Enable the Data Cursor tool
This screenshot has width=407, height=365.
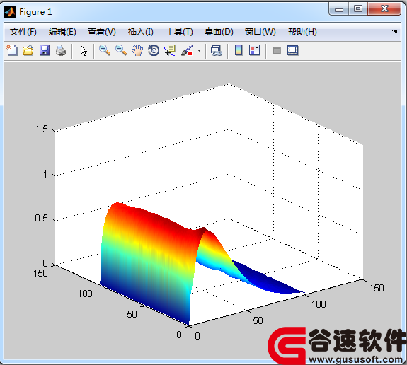coord(170,50)
